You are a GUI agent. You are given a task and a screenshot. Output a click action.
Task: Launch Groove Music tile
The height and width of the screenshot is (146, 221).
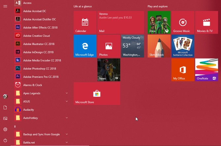pyautogui.click(x=182, y=22)
